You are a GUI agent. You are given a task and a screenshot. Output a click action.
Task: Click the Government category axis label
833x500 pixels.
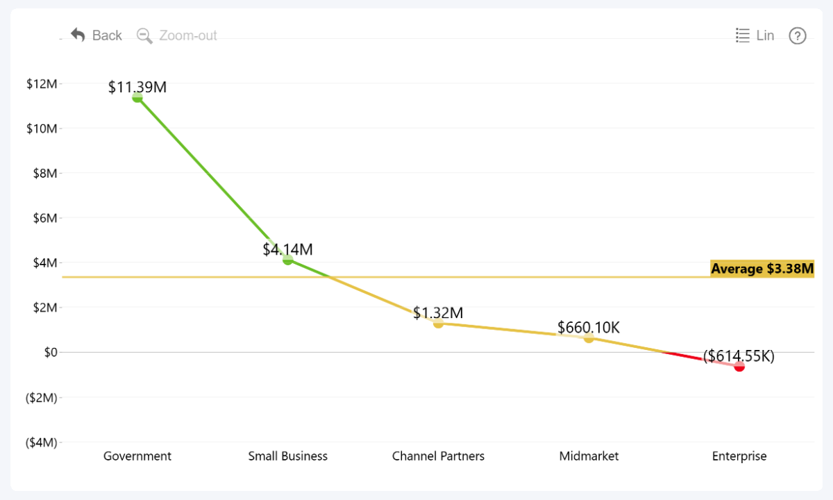point(137,456)
